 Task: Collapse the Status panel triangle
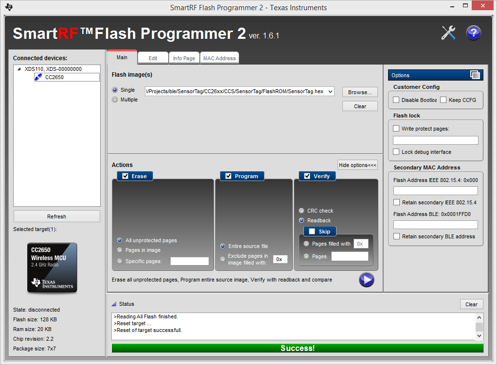pos(114,304)
